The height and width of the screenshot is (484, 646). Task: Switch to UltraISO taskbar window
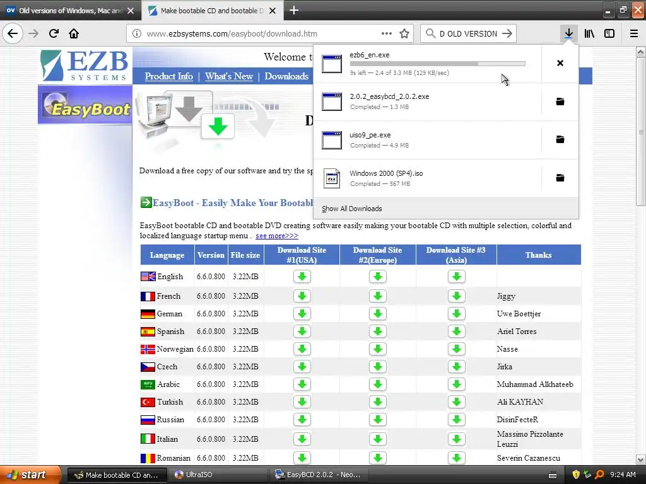[218, 475]
